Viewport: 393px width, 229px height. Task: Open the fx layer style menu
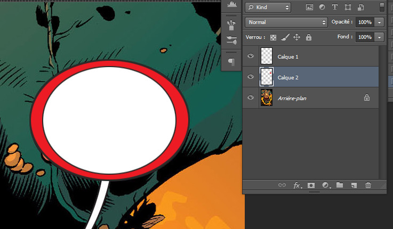(x=298, y=185)
